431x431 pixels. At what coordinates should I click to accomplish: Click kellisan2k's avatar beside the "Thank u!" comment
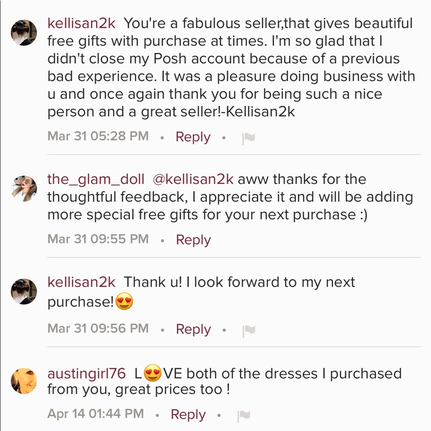(x=24, y=290)
